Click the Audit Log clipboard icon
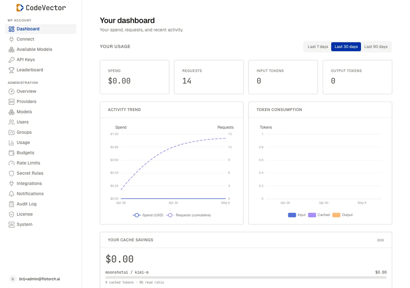410x288 pixels. (12, 204)
